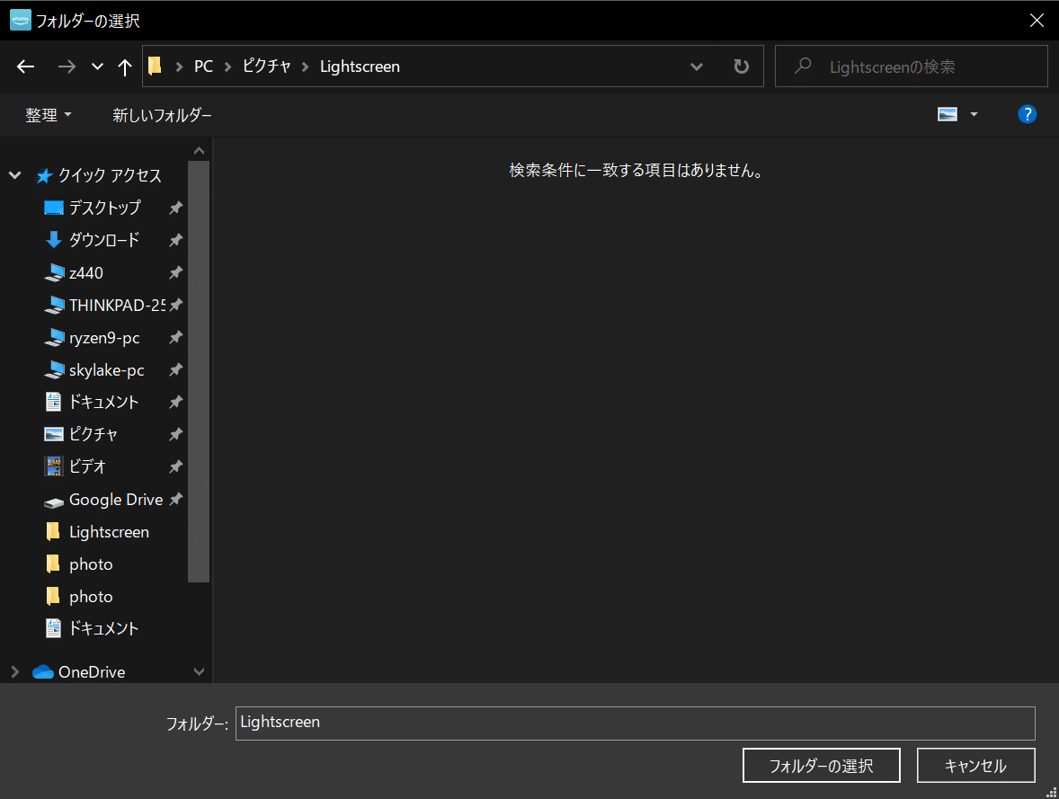
Task: Click the Amazon Photos title bar icon
Action: pyautogui.click(x=21, y=21)
